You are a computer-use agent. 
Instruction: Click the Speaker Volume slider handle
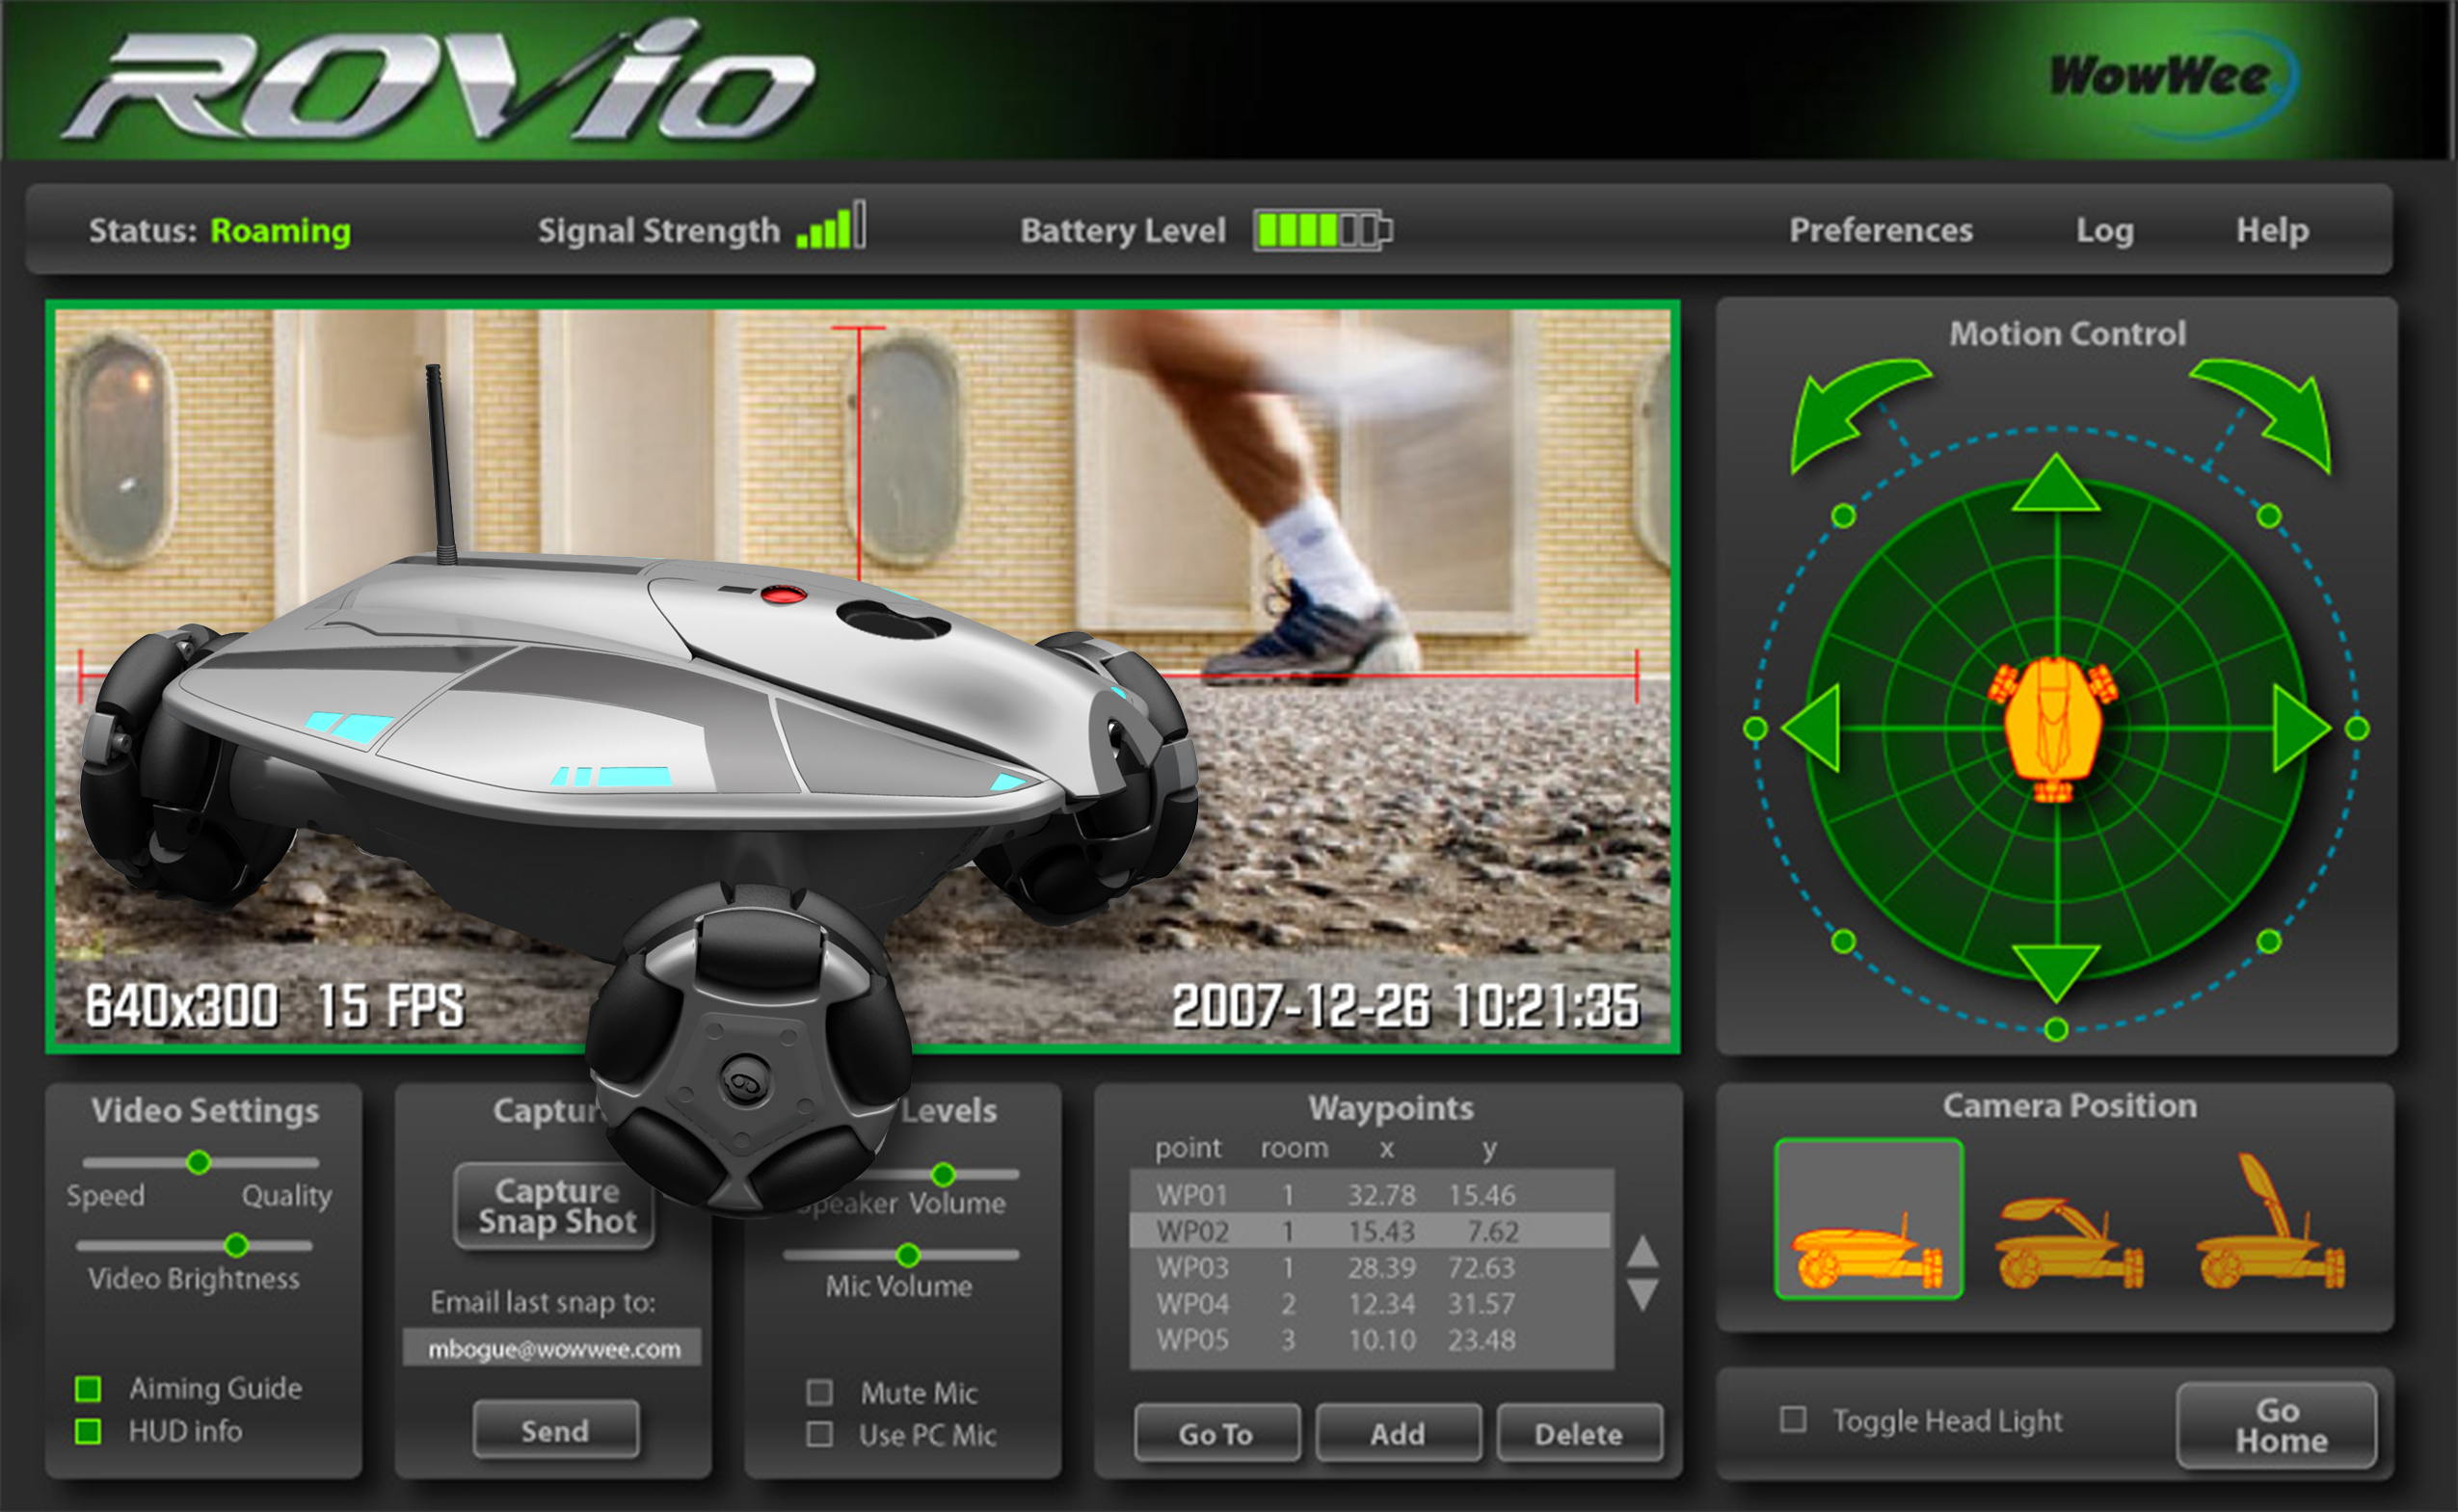click(943, 1174)
